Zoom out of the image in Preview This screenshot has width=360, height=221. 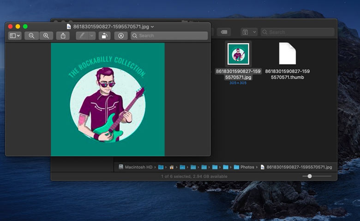pos(31,36)
